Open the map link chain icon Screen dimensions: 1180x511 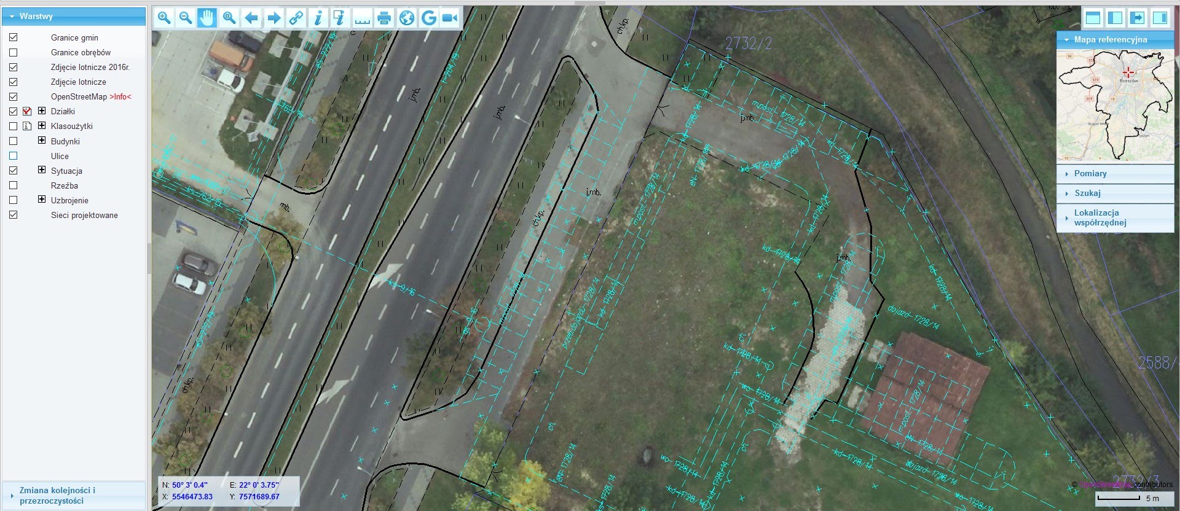click(x=296, y=18)
